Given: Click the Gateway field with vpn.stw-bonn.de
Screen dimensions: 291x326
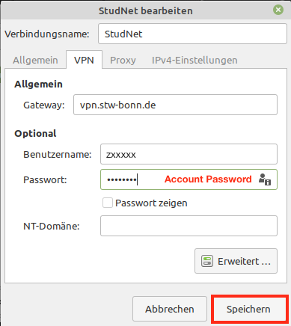Looking at the screenshot, I should click(175, 105).
